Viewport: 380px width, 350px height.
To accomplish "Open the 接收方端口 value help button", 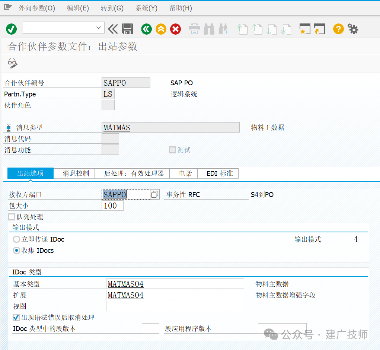I will [x=155, y=194].
